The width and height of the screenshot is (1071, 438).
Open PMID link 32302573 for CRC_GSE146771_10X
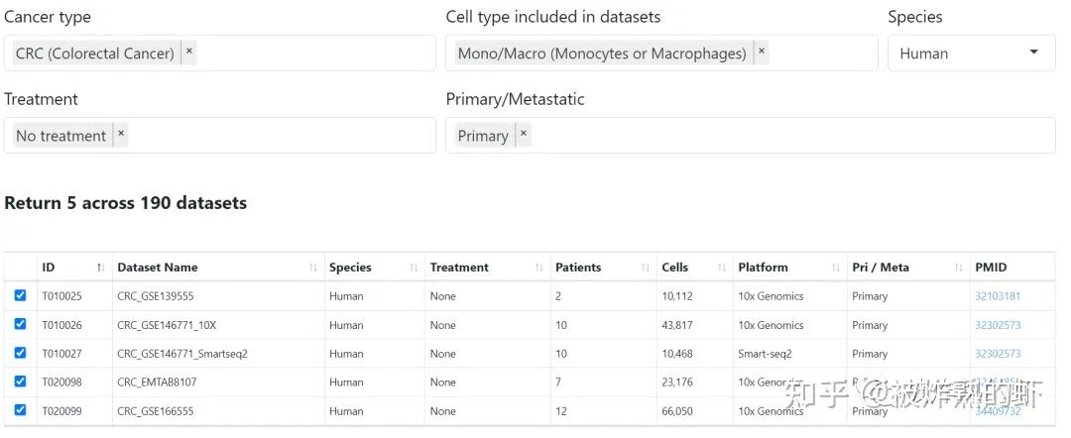(997, 325)
